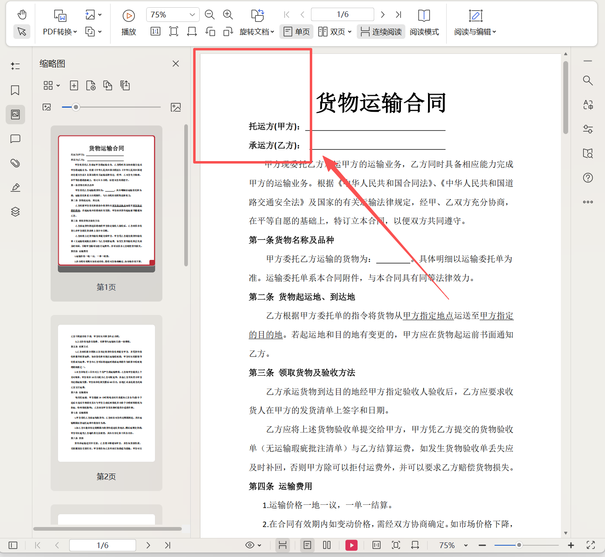Open settings sliders in right sidebar
This screenshot has width=605, height=557.
pos(588,129)
